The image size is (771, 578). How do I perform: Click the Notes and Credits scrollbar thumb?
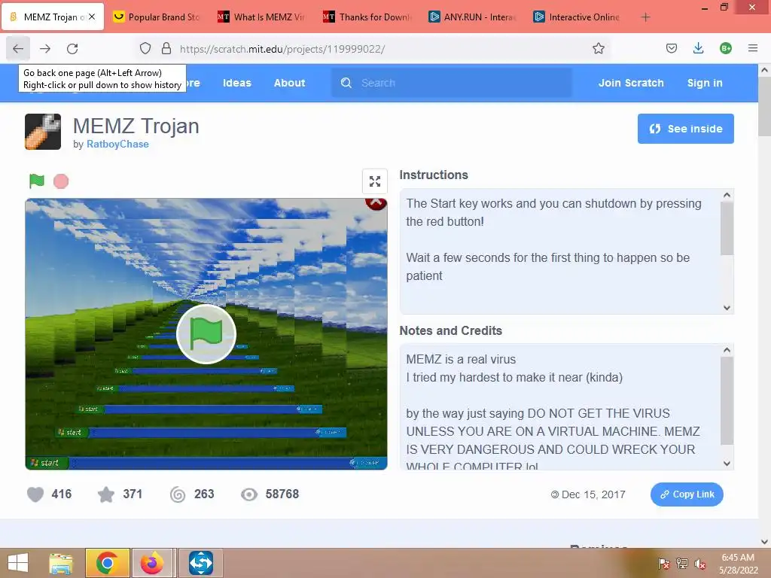point(727,401)
